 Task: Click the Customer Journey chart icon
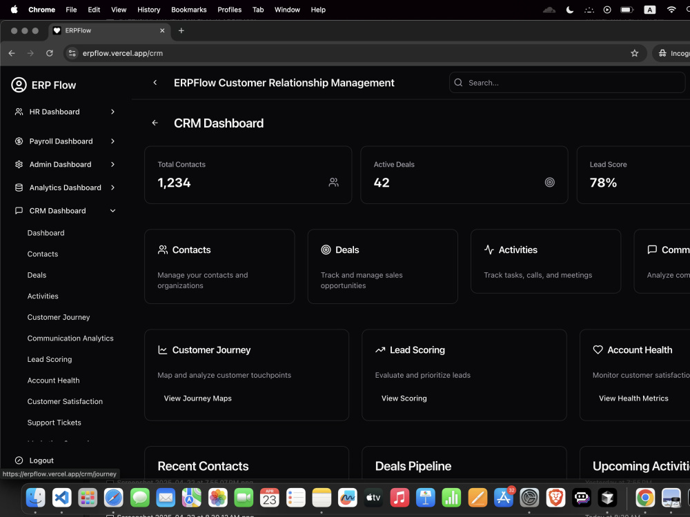162,350
